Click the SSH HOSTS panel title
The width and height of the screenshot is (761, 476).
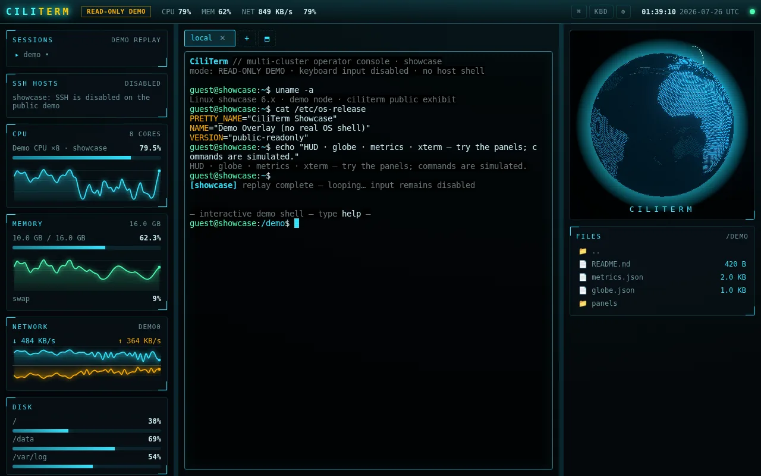coord(35,83)
